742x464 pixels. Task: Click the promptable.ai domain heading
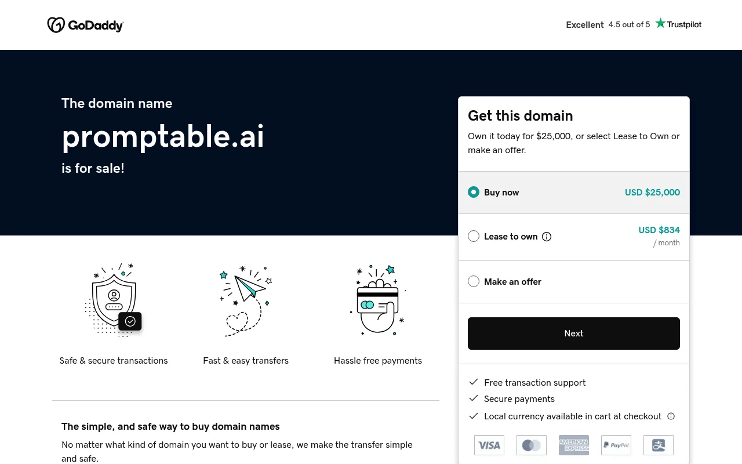click(x=163, y=136)
